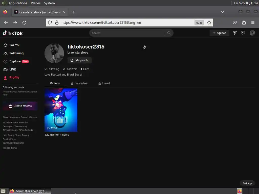Click the browser address bar URL
Viewport: 259px width, 194px height.
pyautogui.click(x=101, y=22)
